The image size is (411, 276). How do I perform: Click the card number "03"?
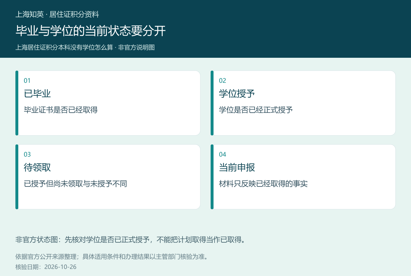[x=27, y=154]
